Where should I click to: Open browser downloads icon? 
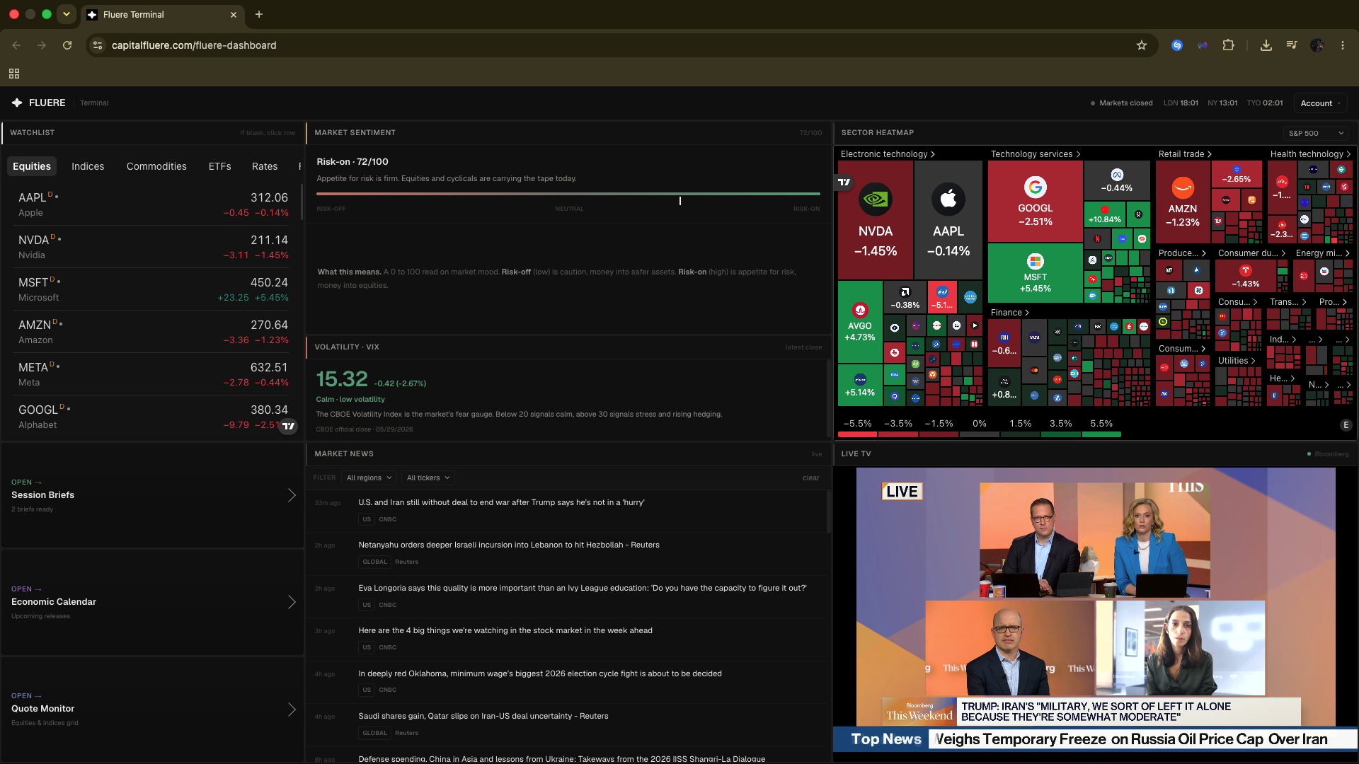1266,45
